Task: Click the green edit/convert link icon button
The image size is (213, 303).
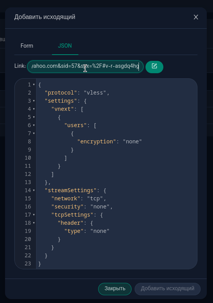Action: coord(154,67)
